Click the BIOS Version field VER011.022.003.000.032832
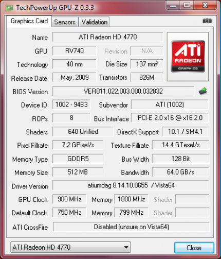 click(123, 91)
